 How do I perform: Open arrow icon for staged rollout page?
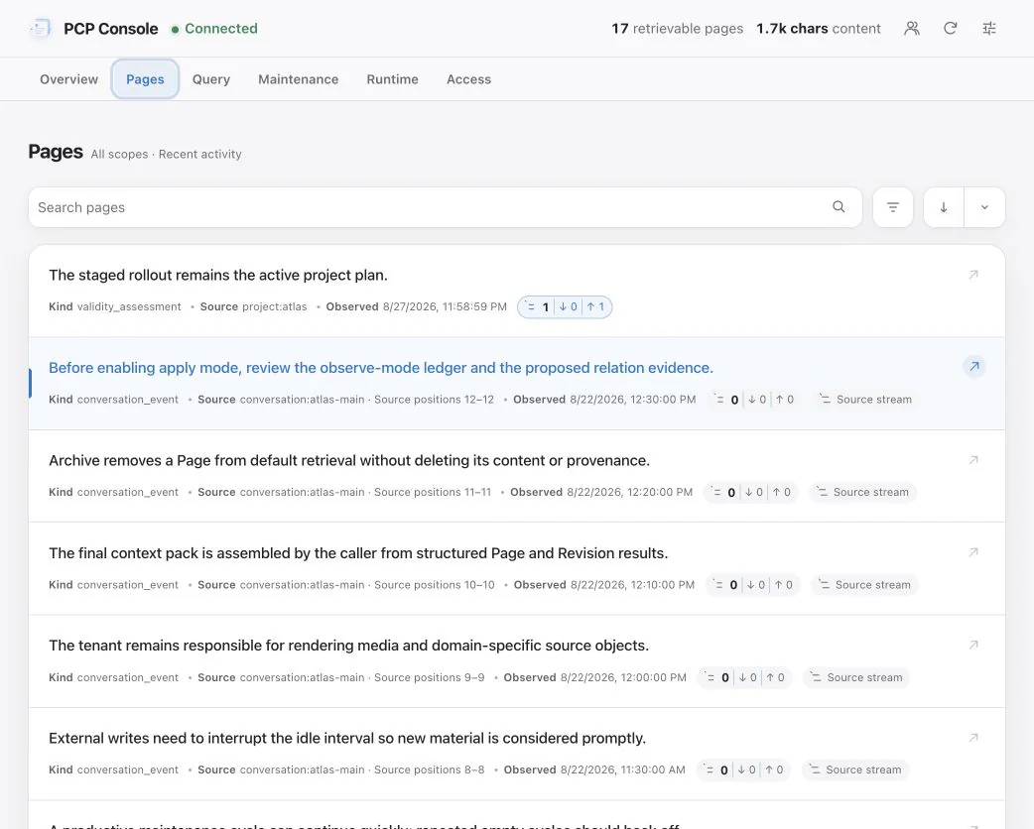973,274
